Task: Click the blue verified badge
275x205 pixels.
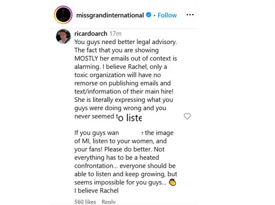Action: tap(149, 15)
